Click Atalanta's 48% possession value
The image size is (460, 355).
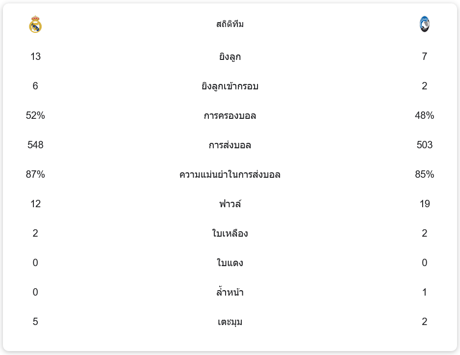click(x=425, y=115)
